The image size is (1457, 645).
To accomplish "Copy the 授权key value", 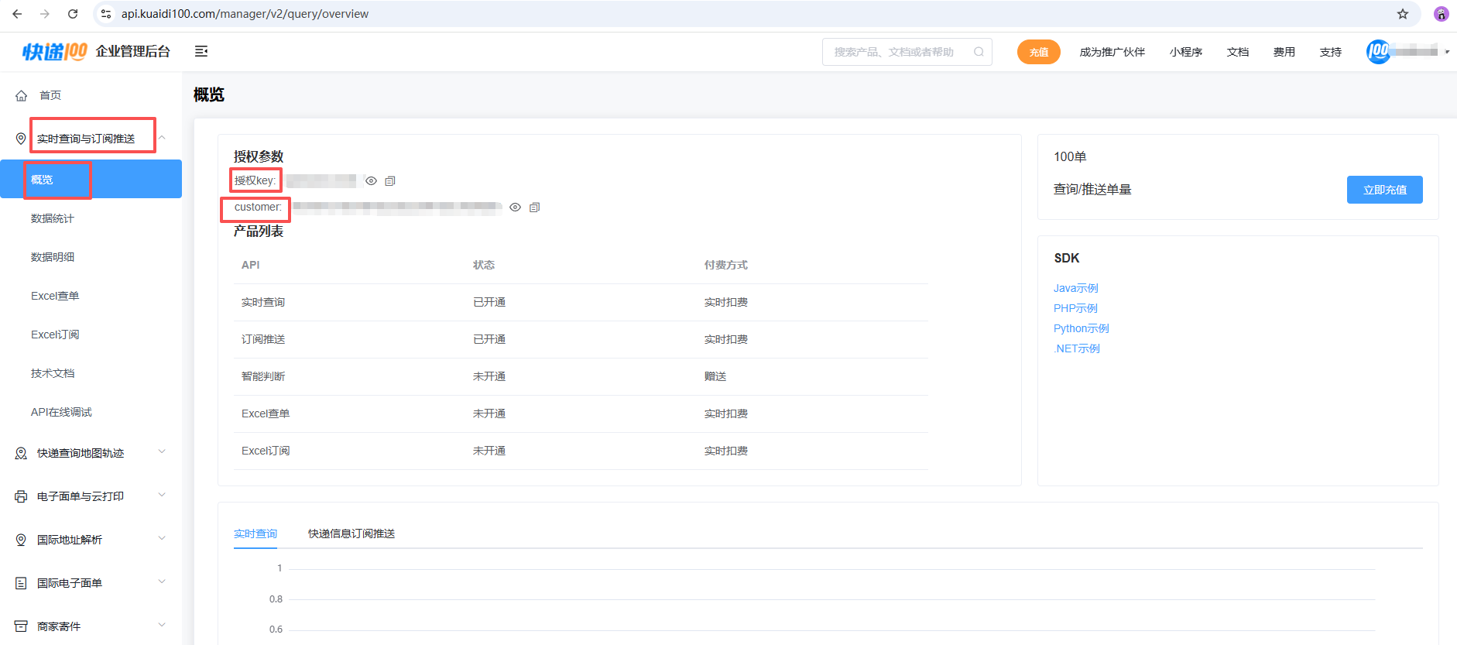I will click(x=390, y=181).
